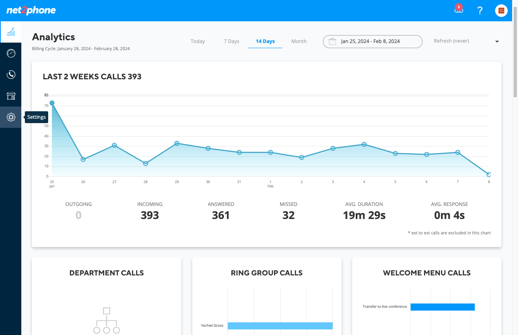The width and height of the screenshot is (518, 335).
Task: Click the Jan 27 data point on chart
Action: tap(114, 145)
